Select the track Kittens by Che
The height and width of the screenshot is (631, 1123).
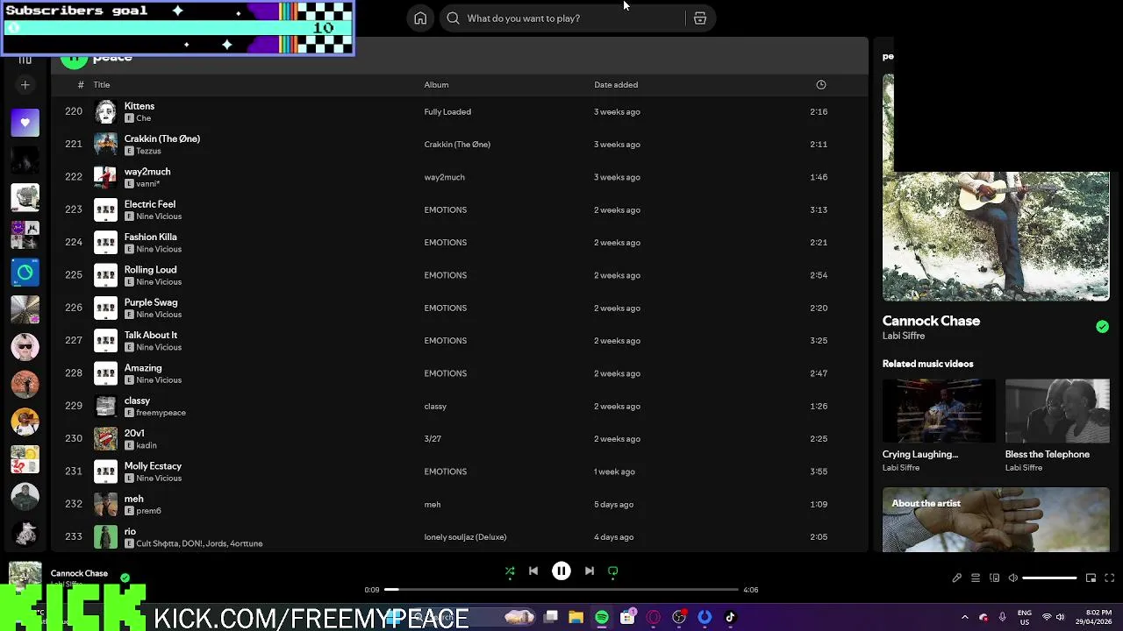point(139,106)
